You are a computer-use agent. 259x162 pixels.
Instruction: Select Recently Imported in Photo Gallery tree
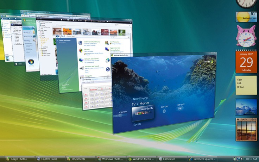pyautogui.click(x=45, y=27)
